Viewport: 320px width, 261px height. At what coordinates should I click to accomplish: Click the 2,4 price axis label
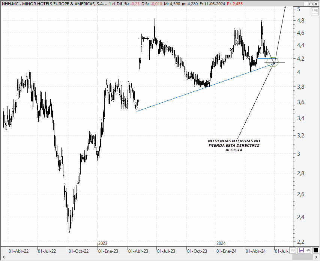click(301, 217)
